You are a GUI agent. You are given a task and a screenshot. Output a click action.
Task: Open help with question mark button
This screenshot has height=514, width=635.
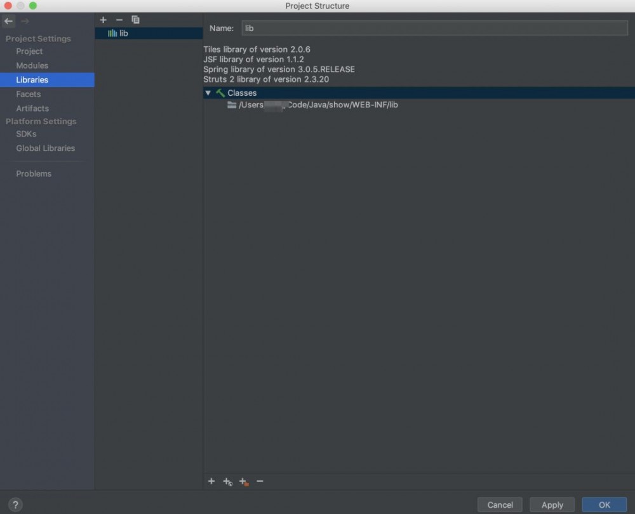(15, 504)
